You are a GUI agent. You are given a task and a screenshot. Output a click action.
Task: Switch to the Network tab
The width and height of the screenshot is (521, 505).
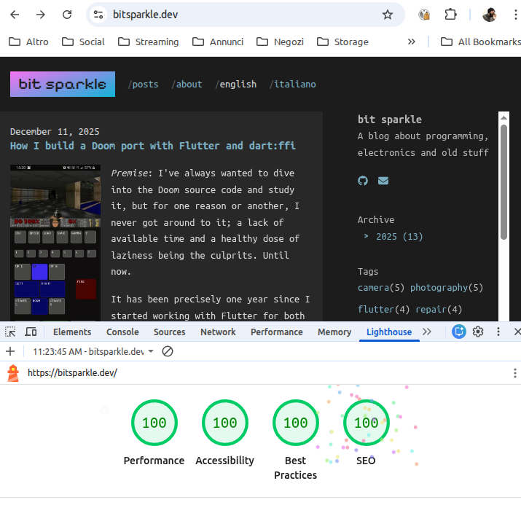point(218,332)
